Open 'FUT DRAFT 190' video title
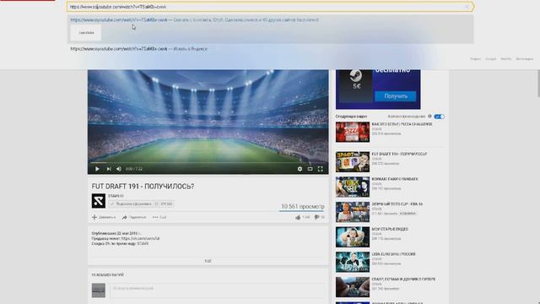The image size is (540, 304). click(x=399, y=154)
